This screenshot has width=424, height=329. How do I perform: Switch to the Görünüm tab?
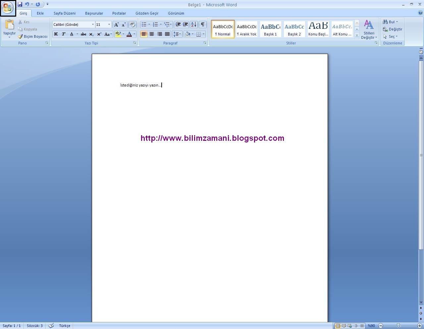tap(176, 13)
